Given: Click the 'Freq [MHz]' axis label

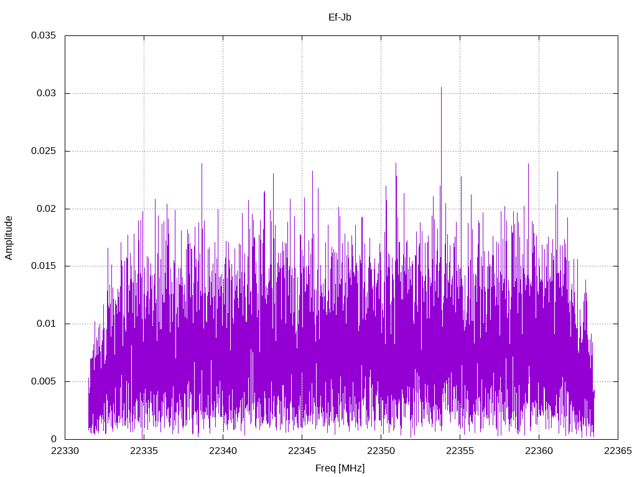Looking at the screenshot, I should (x=340, y=468).
